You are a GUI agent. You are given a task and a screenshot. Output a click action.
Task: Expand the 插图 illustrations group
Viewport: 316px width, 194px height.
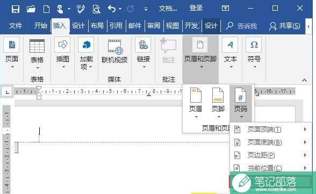[63, 53]
